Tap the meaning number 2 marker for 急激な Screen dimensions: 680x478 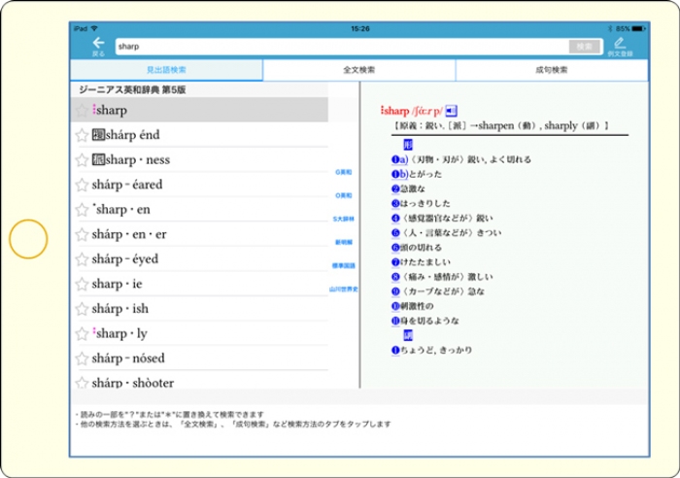pyautogui.click(x=395, y=188)
